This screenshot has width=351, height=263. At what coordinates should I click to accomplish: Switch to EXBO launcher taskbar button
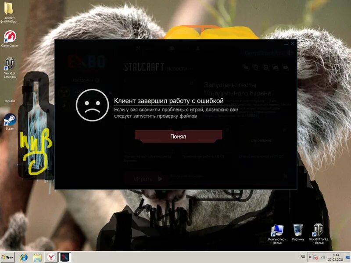pyautogui.click(x=64, y=257)
